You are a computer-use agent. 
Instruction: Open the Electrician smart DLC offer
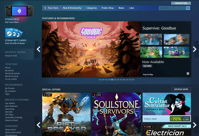click(x=167, y=130)
